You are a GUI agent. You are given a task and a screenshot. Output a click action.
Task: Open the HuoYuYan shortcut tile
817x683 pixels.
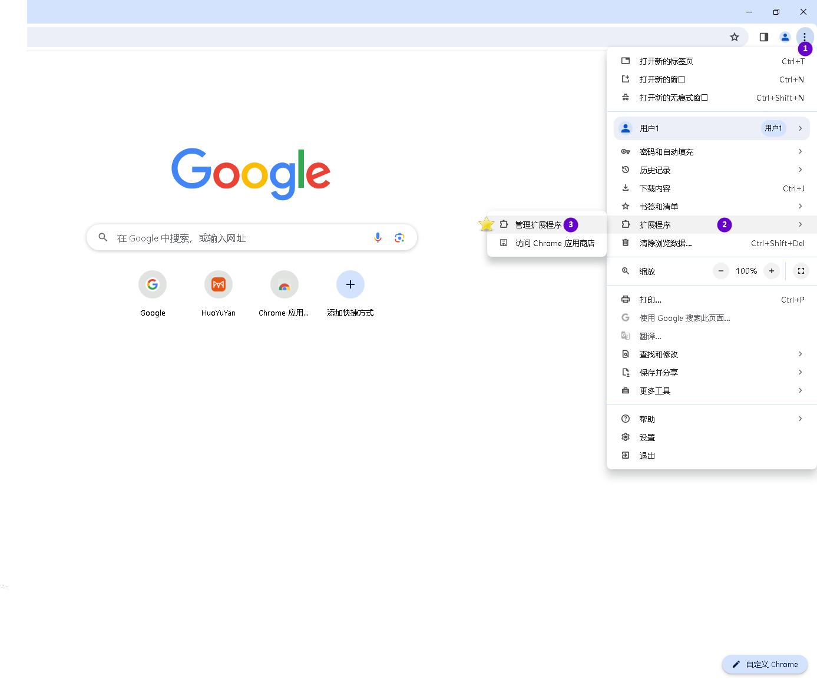[219, 294]
